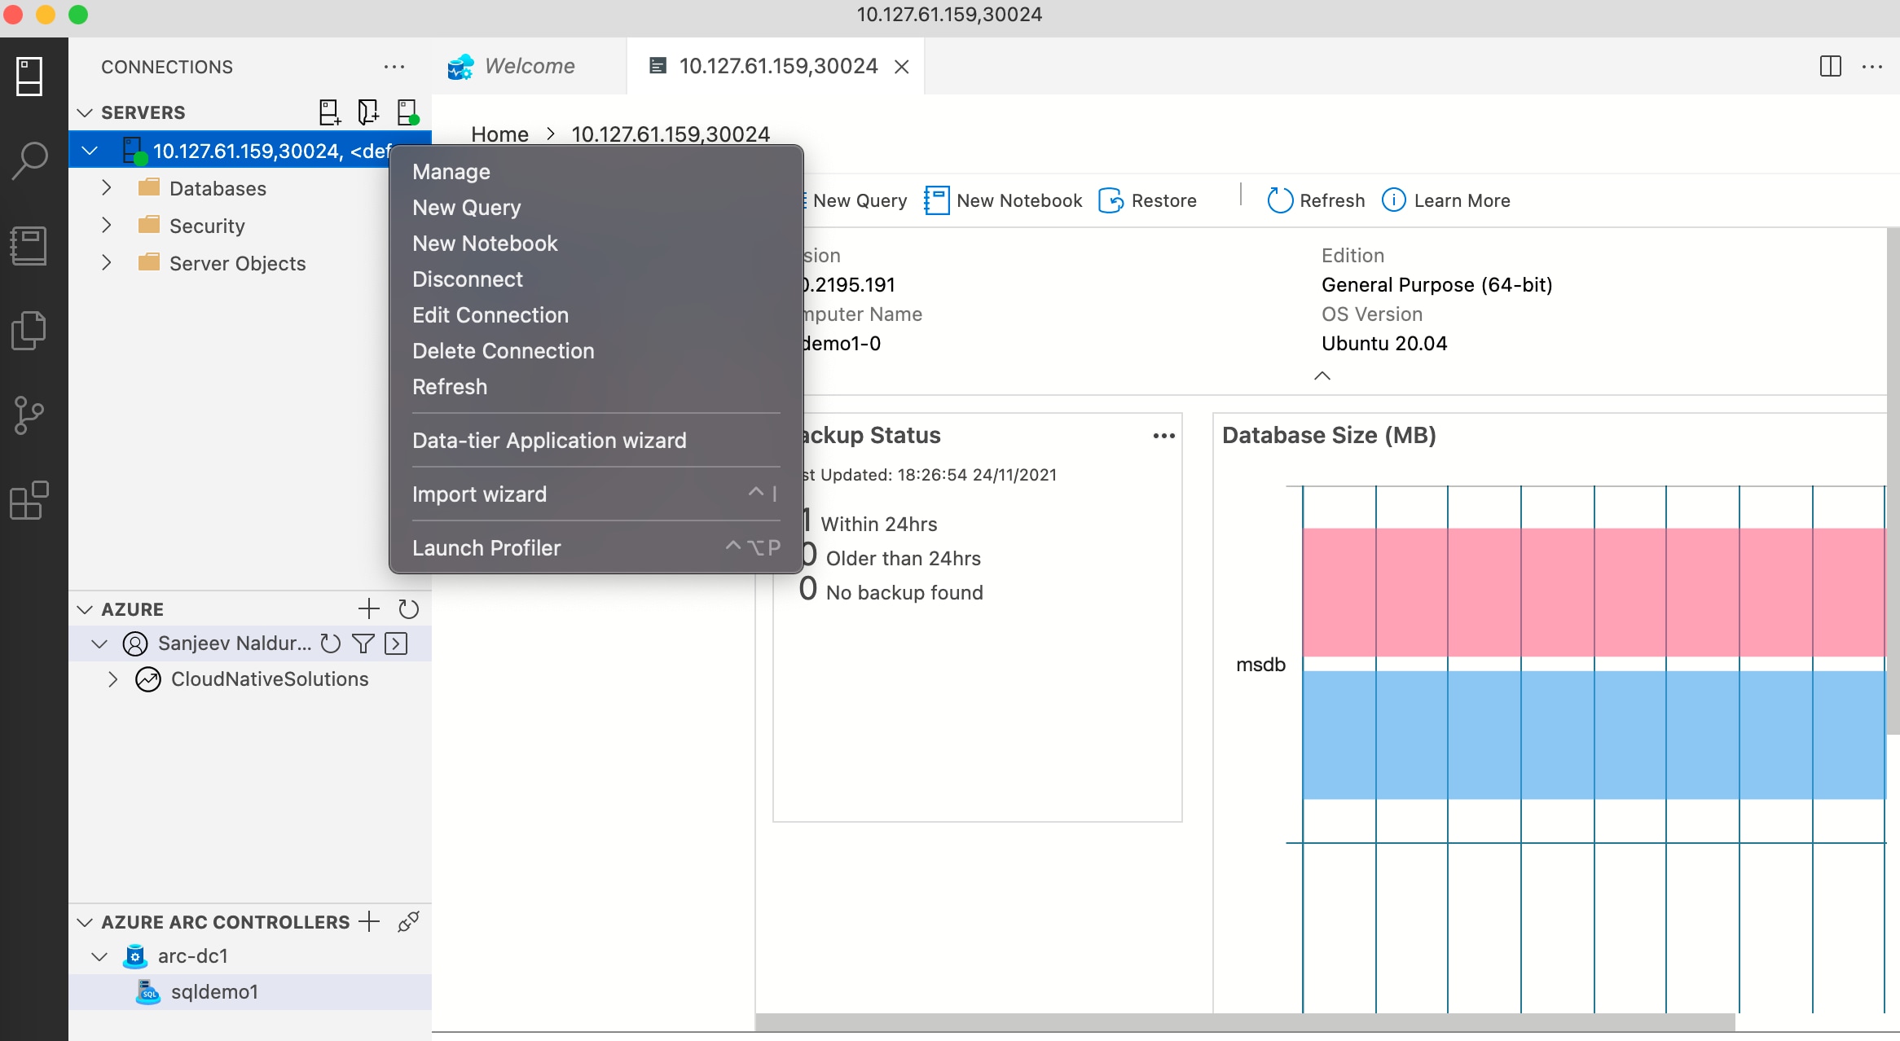Open Azure Cloud Shell terminal icon
The image size is (1900, 1041).
click(x=397, y=643)
